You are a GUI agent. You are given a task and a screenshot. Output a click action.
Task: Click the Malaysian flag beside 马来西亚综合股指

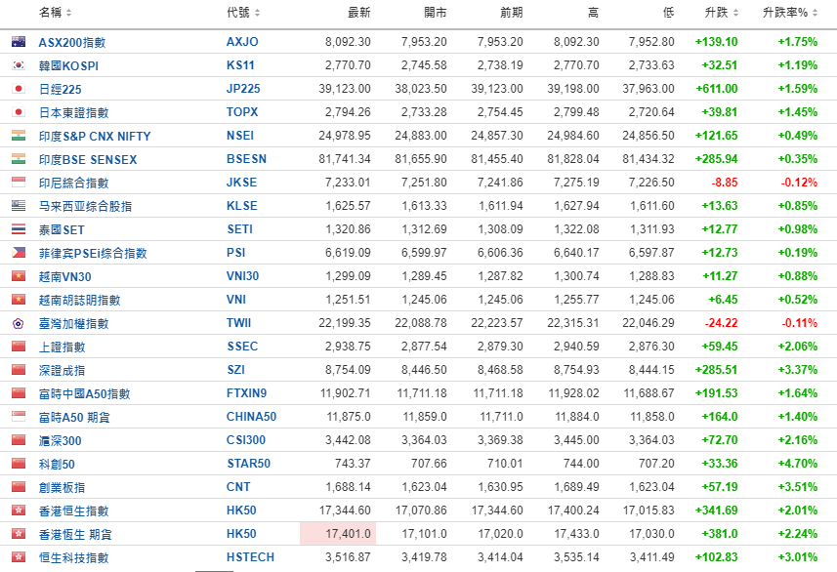coord(18,206)
